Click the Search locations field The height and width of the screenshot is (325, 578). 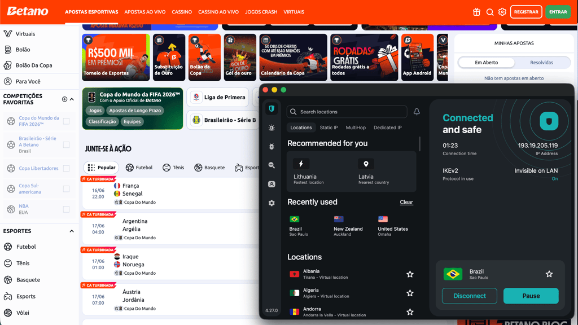(x=347, y=112)
